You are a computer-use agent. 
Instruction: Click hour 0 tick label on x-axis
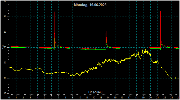[9, 98]
